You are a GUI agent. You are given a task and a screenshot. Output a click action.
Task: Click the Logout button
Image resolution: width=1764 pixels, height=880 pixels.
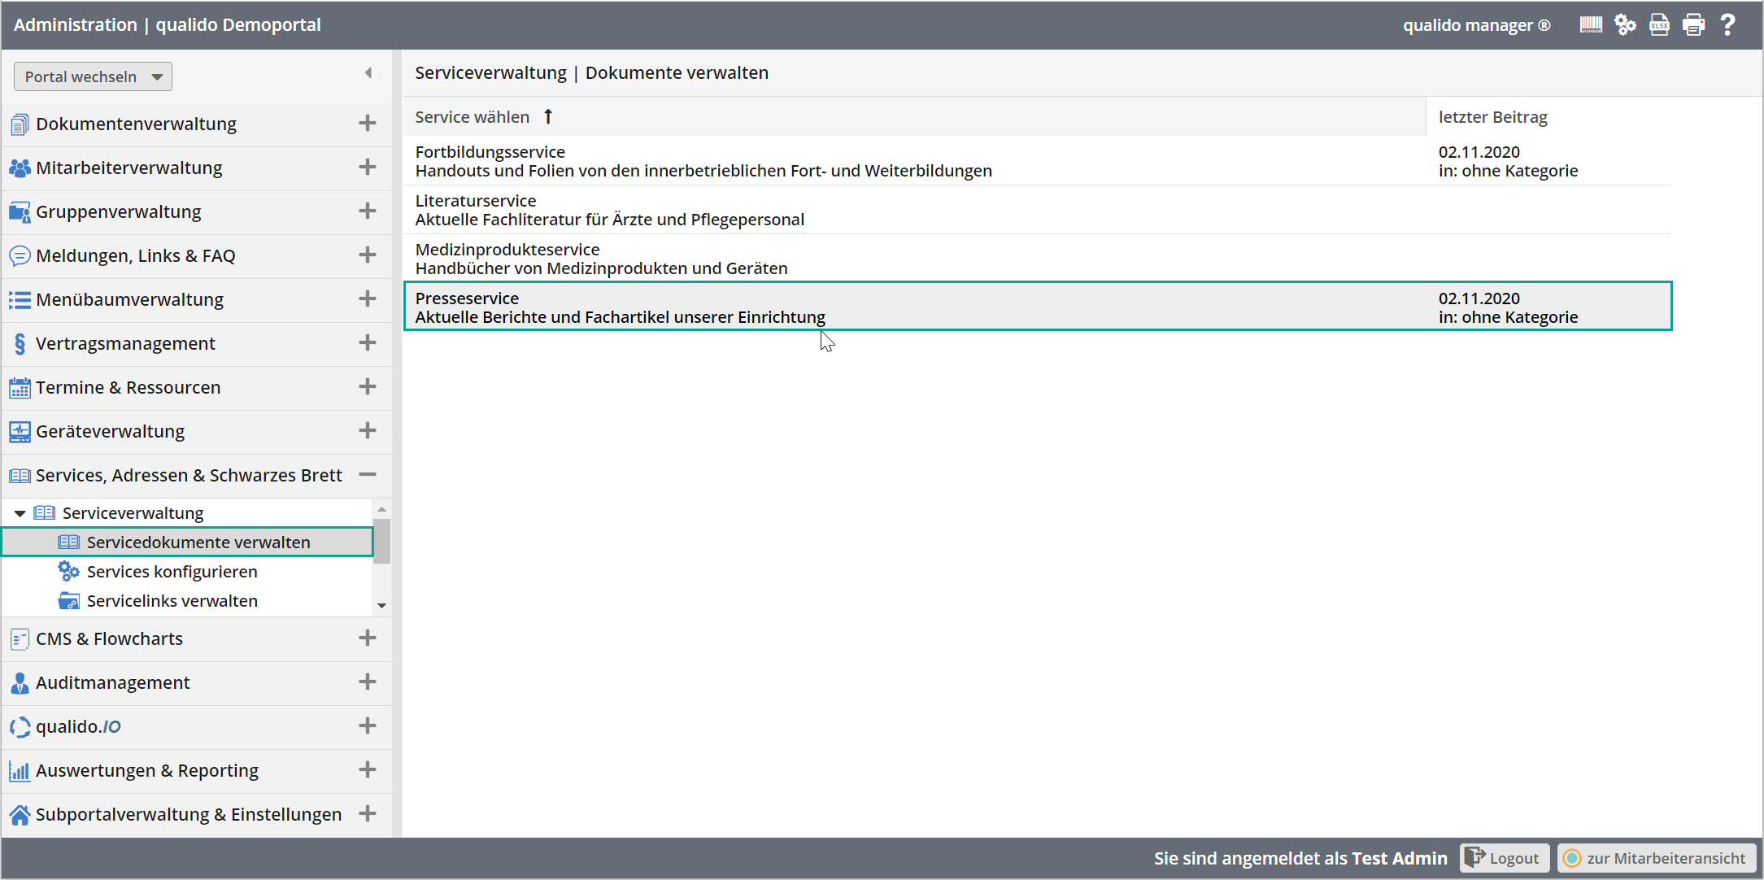tap(1504, 859)
